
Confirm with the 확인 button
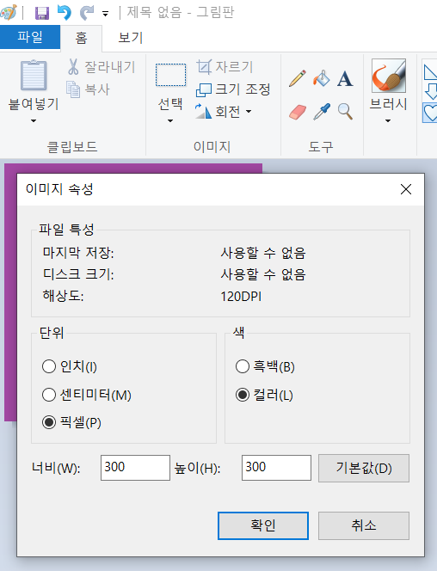[x=263, y=525]
